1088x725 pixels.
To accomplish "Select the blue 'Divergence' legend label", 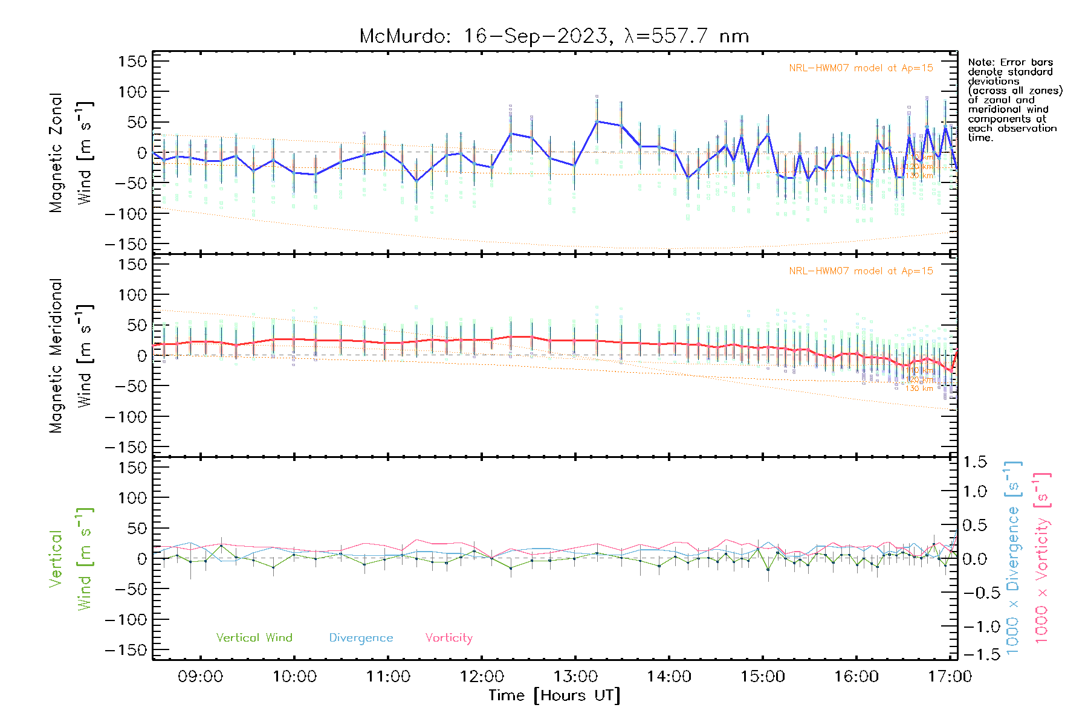I will click(361, 638).
